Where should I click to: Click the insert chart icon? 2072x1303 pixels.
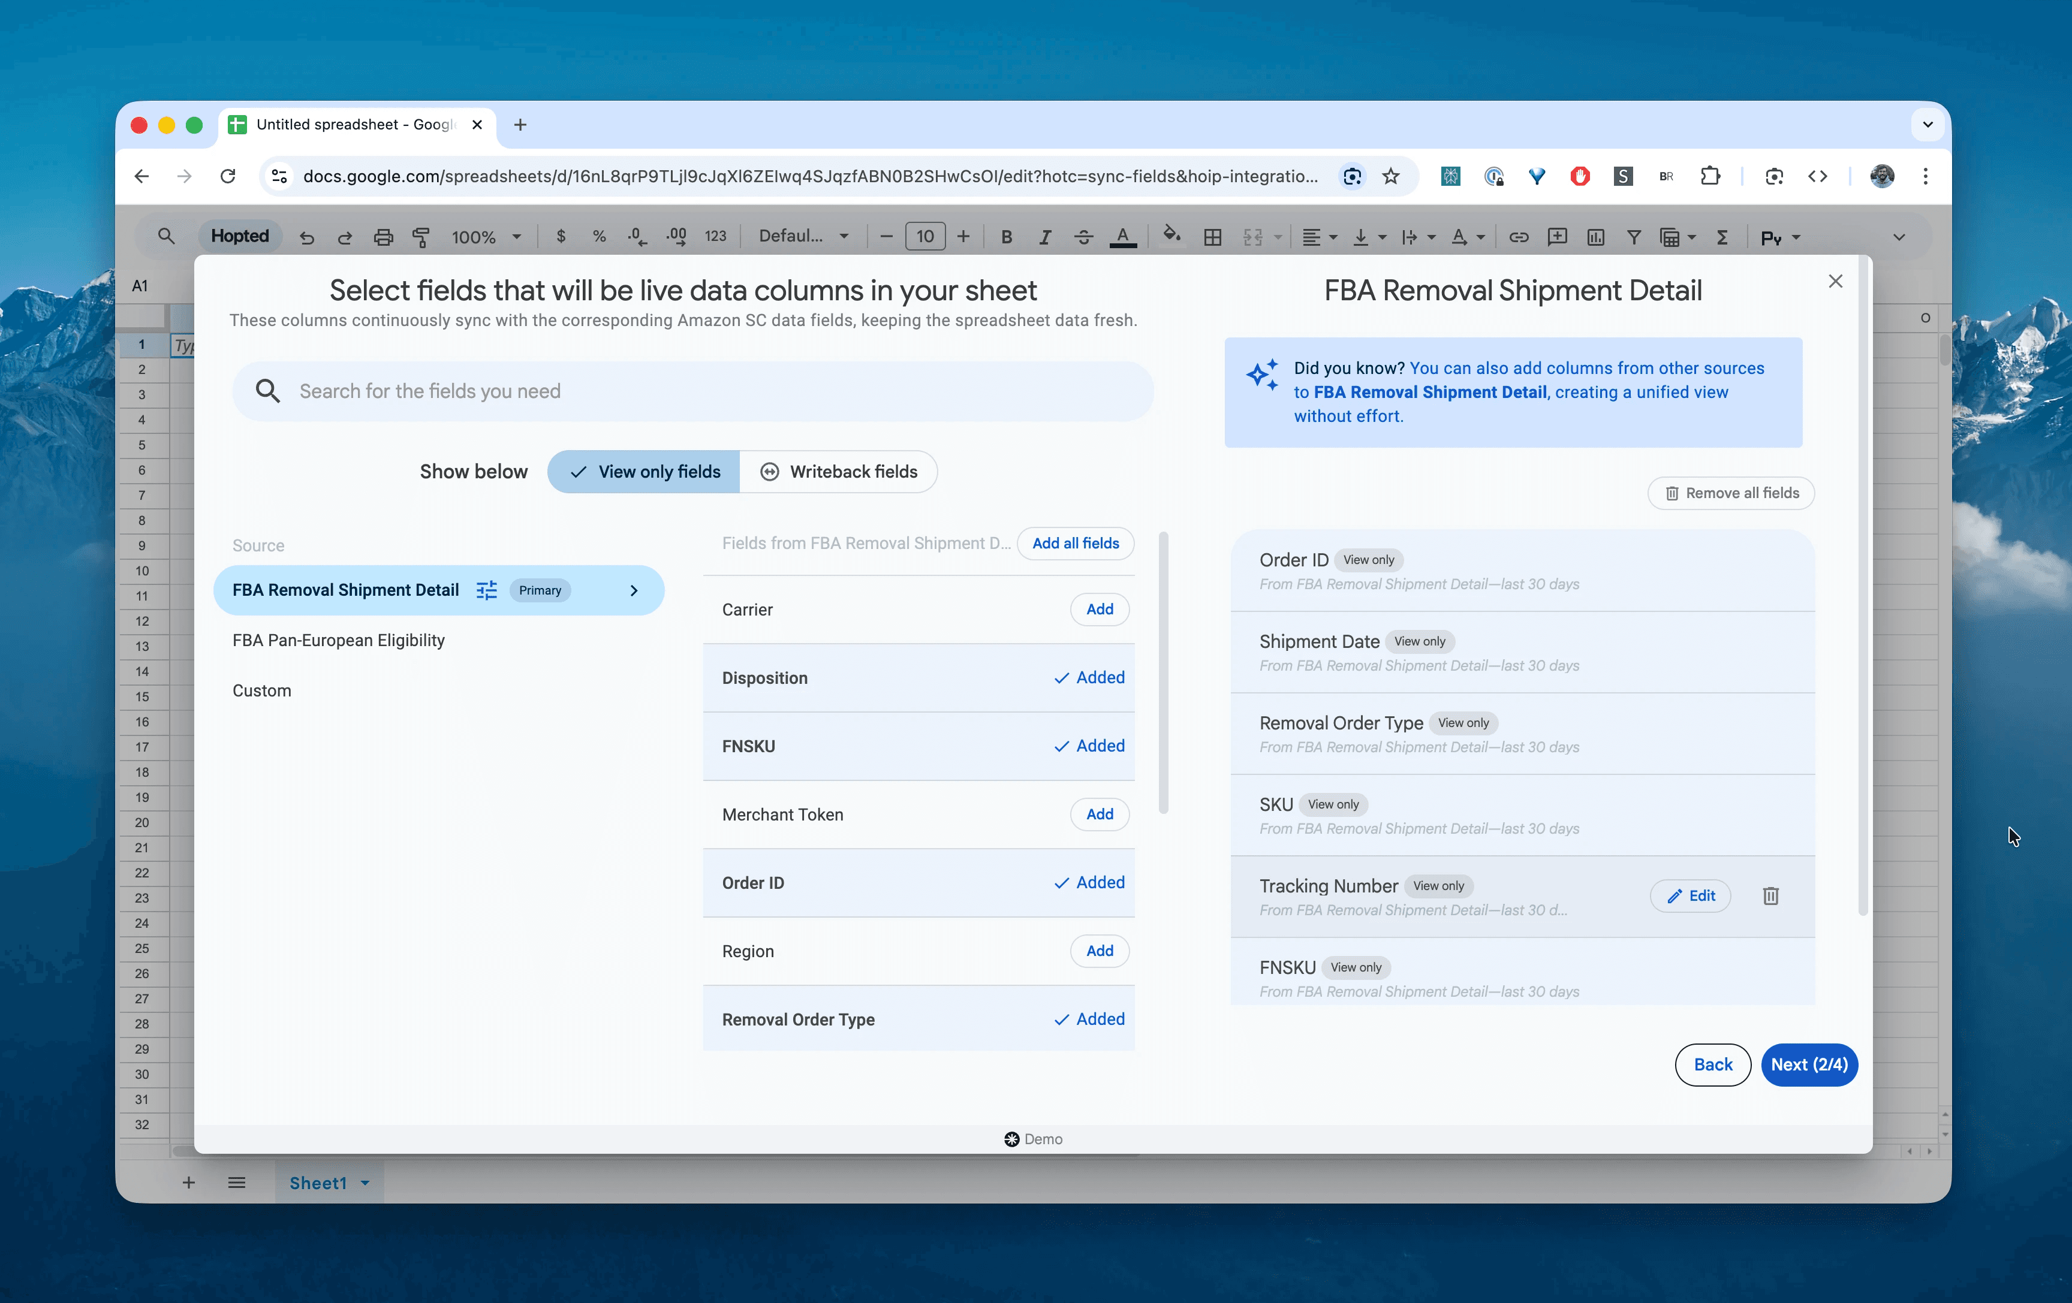click(x=1595, y=237)
